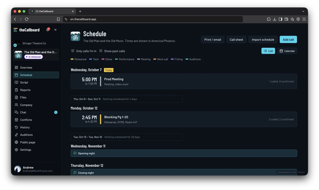Open browser wallet icon
The width and height of the screenshot is (319, 190).
[286, 19]
